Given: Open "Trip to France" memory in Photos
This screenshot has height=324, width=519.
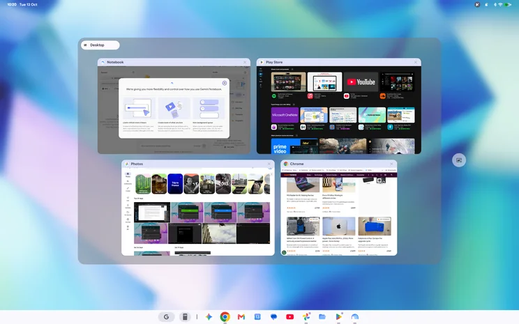Looking at the screenshot, I should [x=175, y=184].
